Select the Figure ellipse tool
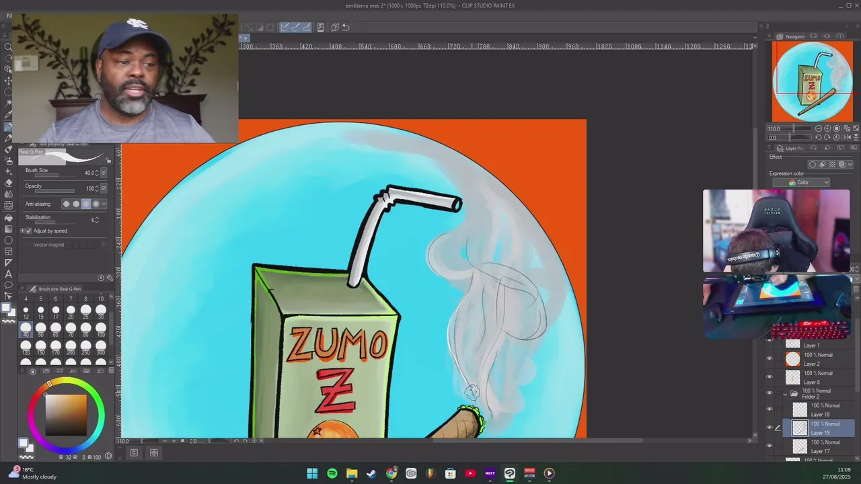861x484 pixels. click(8, 241)
